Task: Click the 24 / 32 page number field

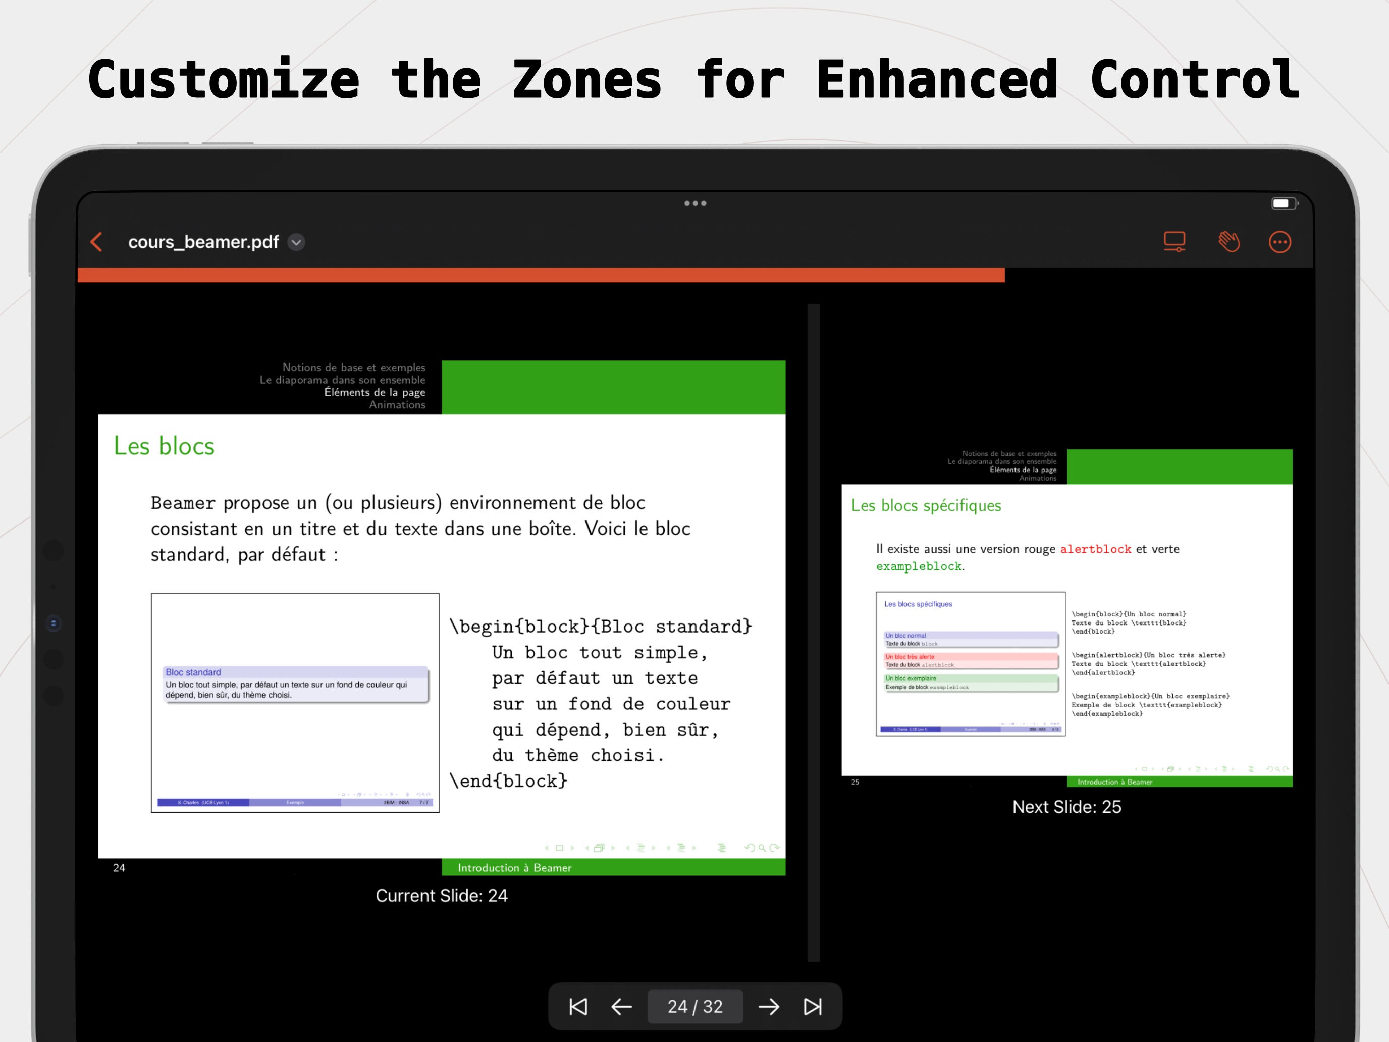Action: (695, 1007)
